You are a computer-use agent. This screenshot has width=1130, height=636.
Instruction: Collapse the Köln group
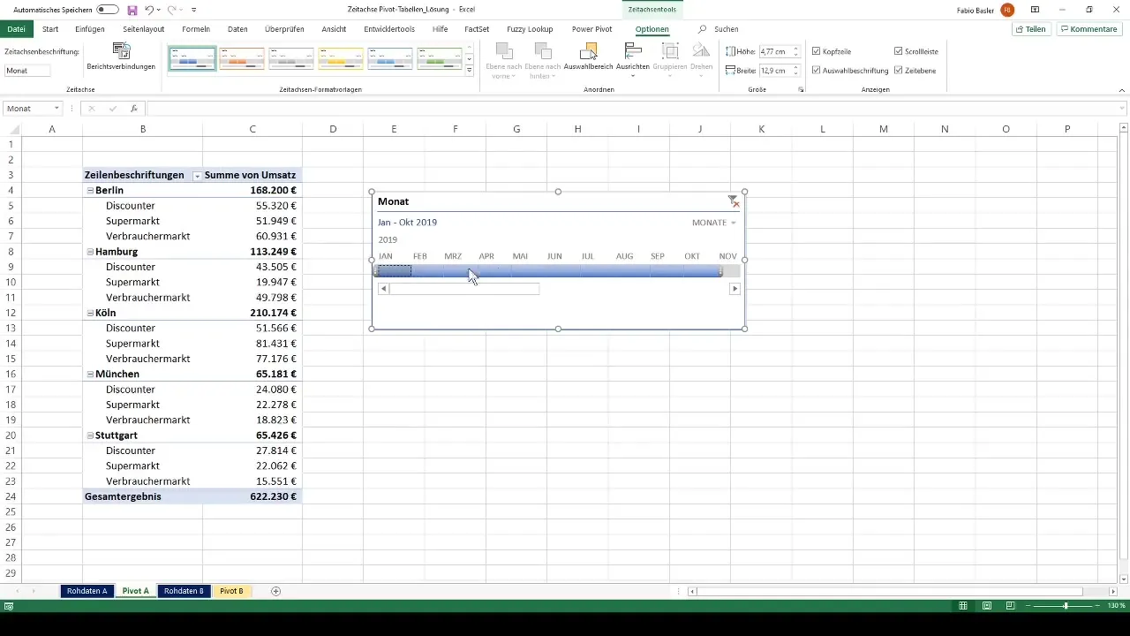[90, 313]
